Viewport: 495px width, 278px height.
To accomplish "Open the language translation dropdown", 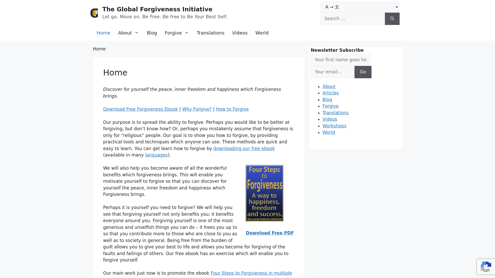I will coord(360,7).
